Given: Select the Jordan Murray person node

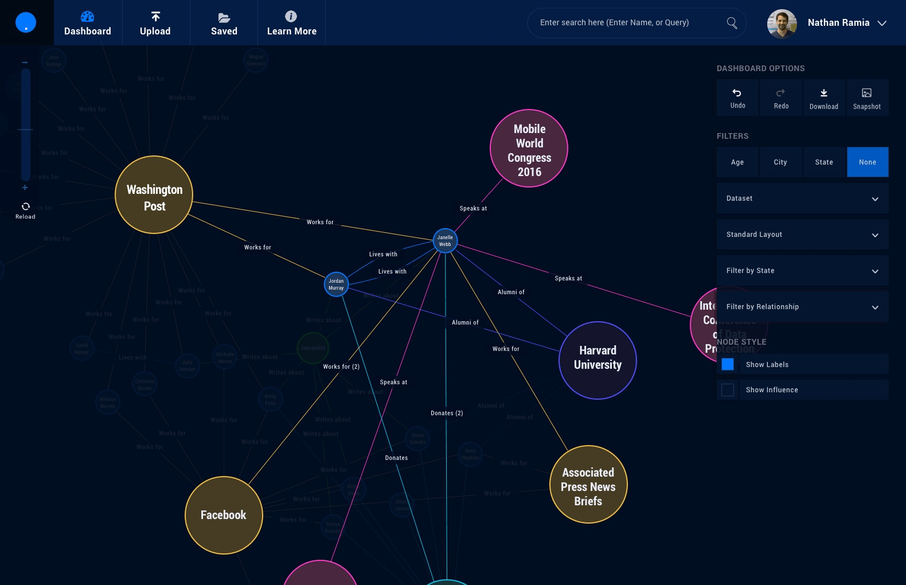Looking at the screenshot, I should (336, 284).
